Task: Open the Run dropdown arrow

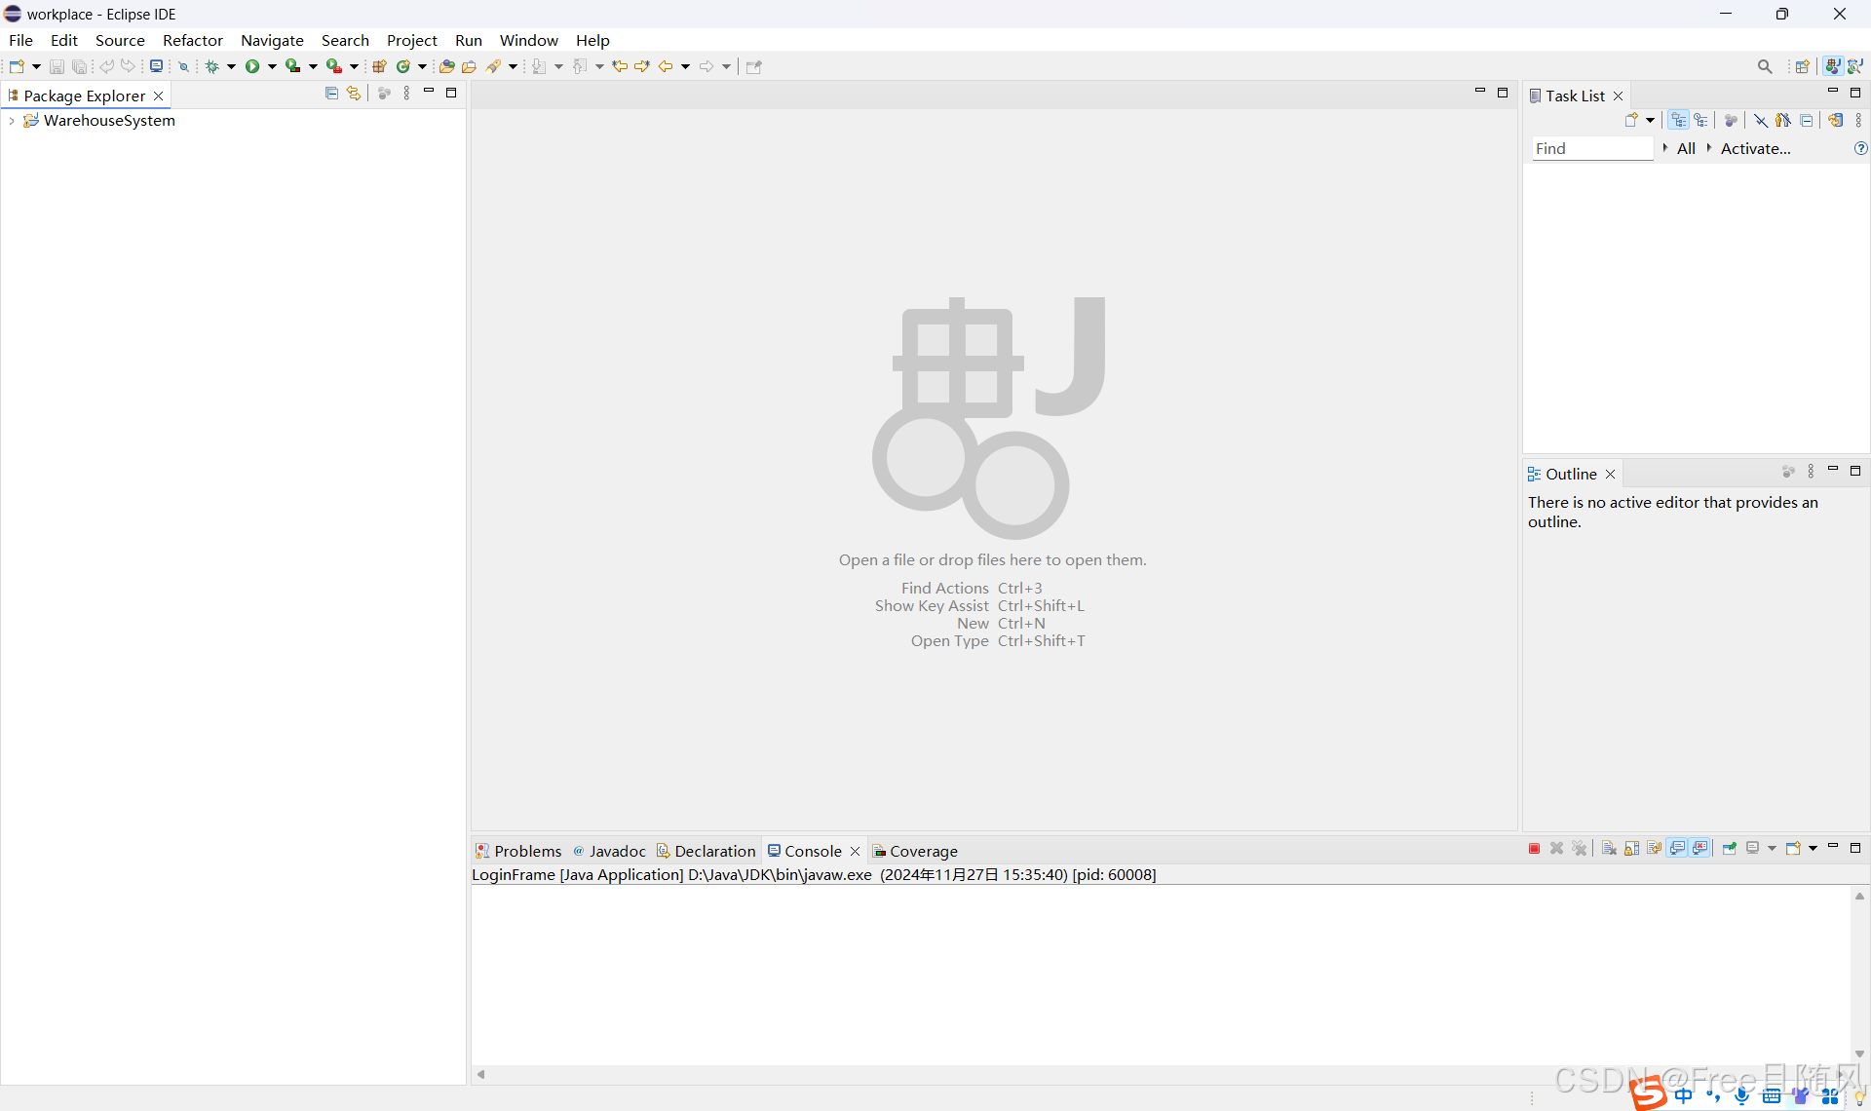Action: point(272,66)
